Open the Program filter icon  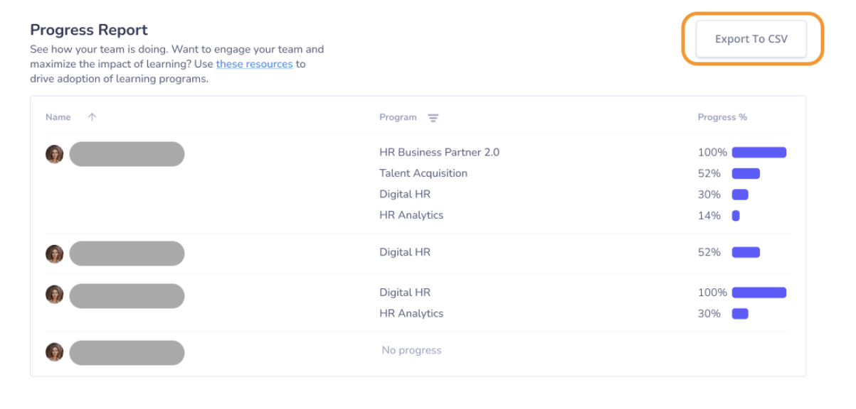click(433, 118)
